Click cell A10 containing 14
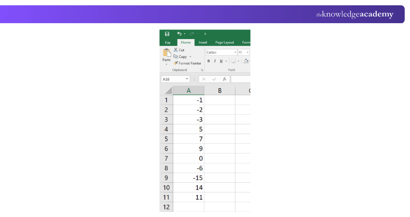 189,188
